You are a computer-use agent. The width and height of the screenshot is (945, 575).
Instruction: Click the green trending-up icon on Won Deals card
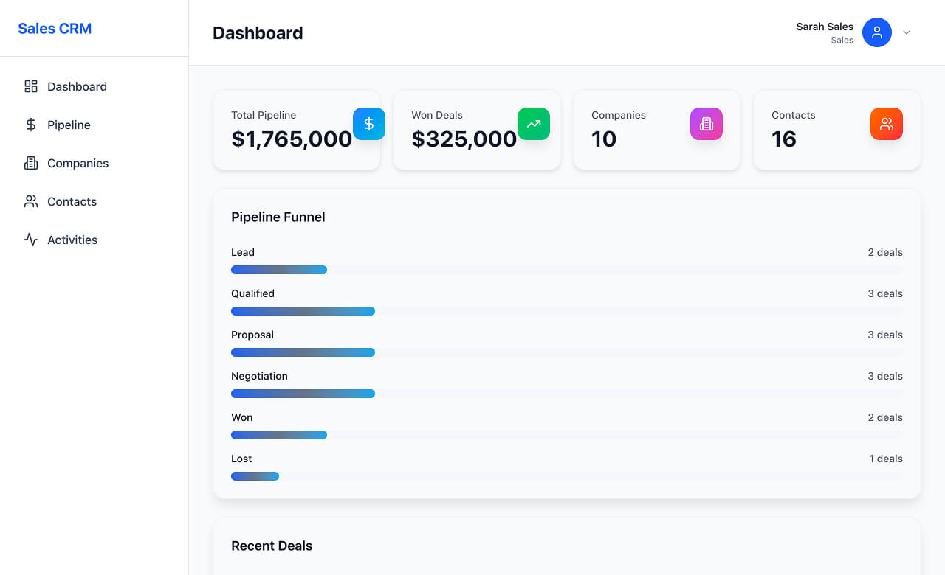pos(534,124)
